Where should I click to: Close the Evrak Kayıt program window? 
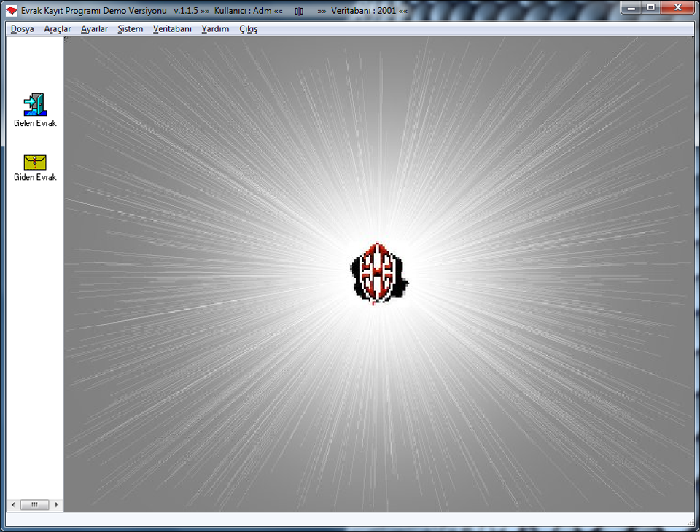point(677,7)
